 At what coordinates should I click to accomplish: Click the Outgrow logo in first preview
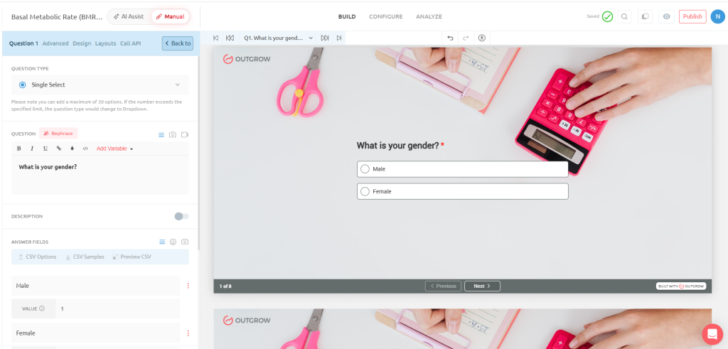point(247,59)
